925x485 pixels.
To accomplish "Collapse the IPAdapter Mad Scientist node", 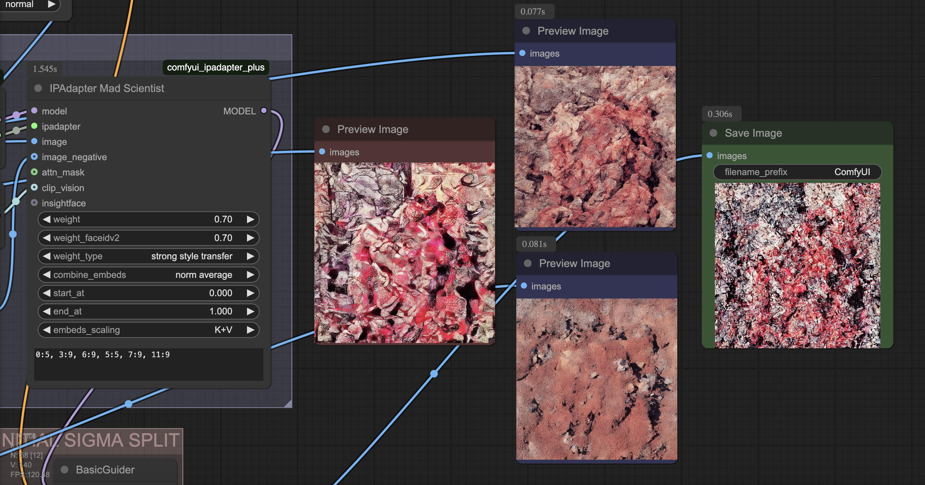I will 38,88.
